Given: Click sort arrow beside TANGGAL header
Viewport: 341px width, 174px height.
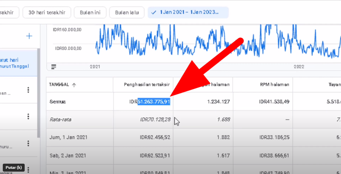Looking at the screenshot, I should 74,85.
